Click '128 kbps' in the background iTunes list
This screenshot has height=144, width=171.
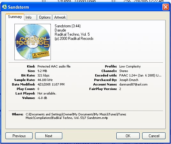pyautogui.click(x=64, y=1)
